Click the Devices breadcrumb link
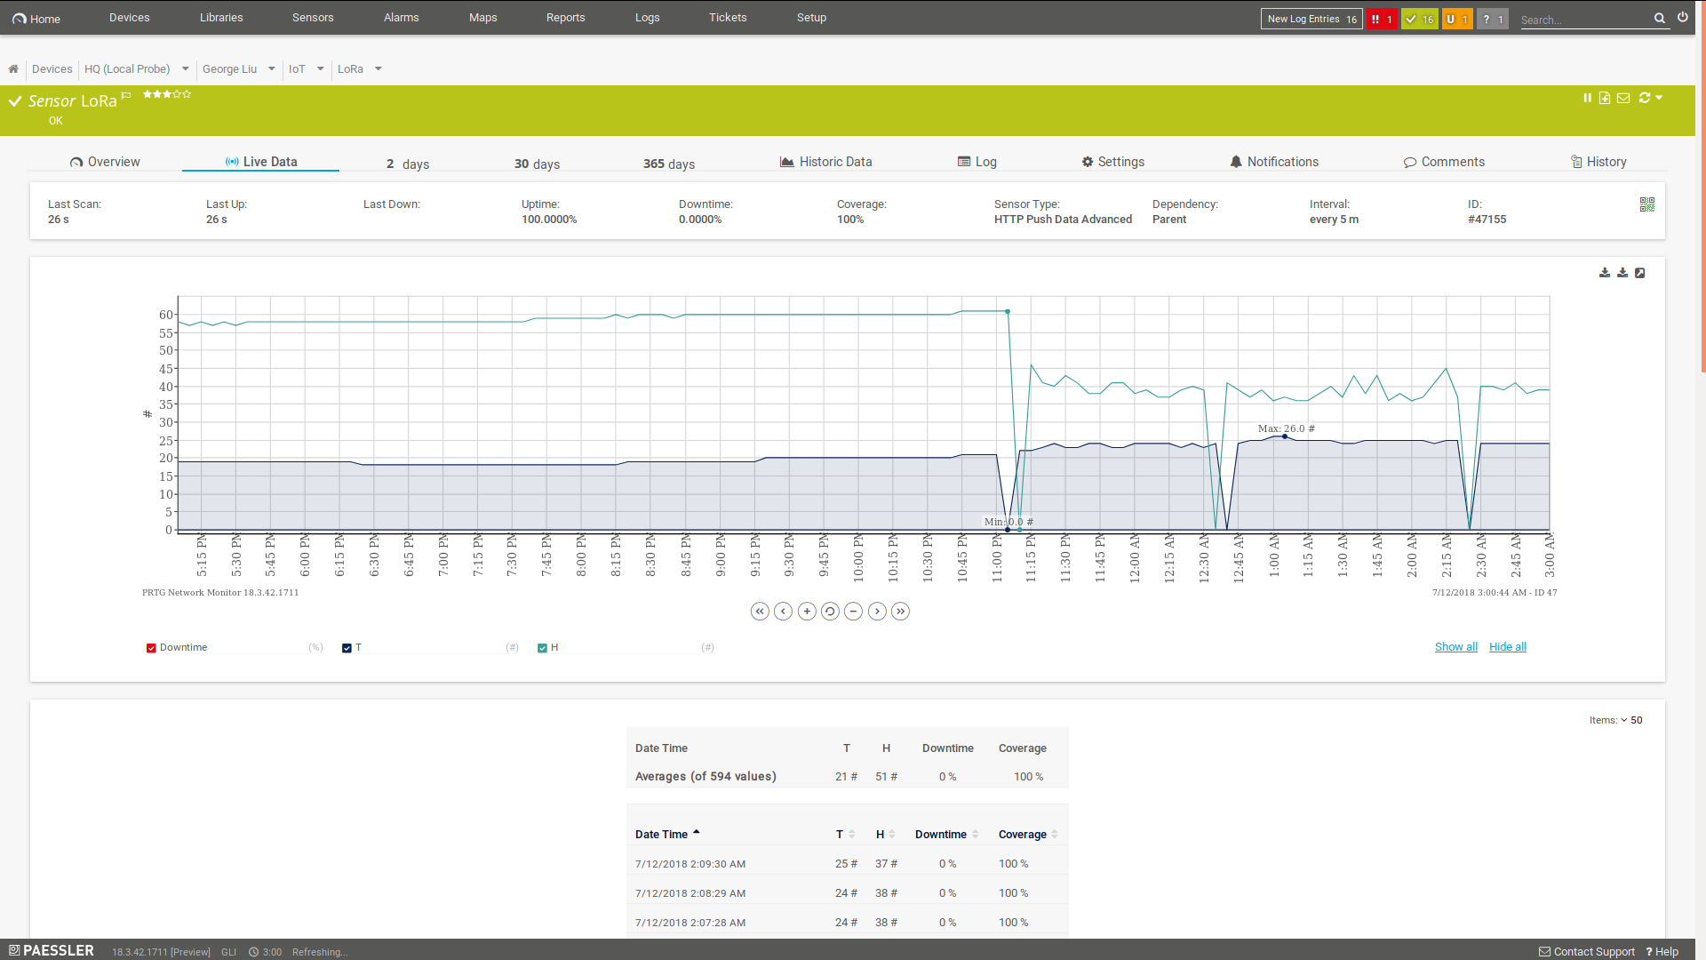Viewport: 1706px width, 960px height. 52,69
